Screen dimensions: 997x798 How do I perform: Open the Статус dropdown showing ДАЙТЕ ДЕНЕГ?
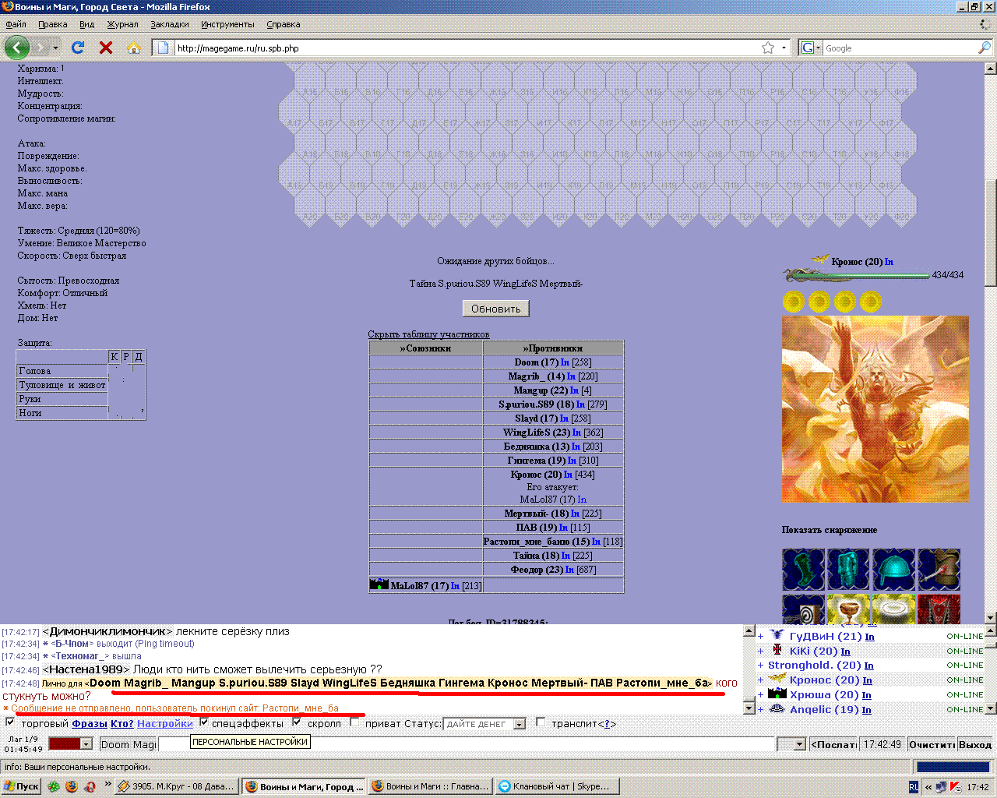coord(486,724)
